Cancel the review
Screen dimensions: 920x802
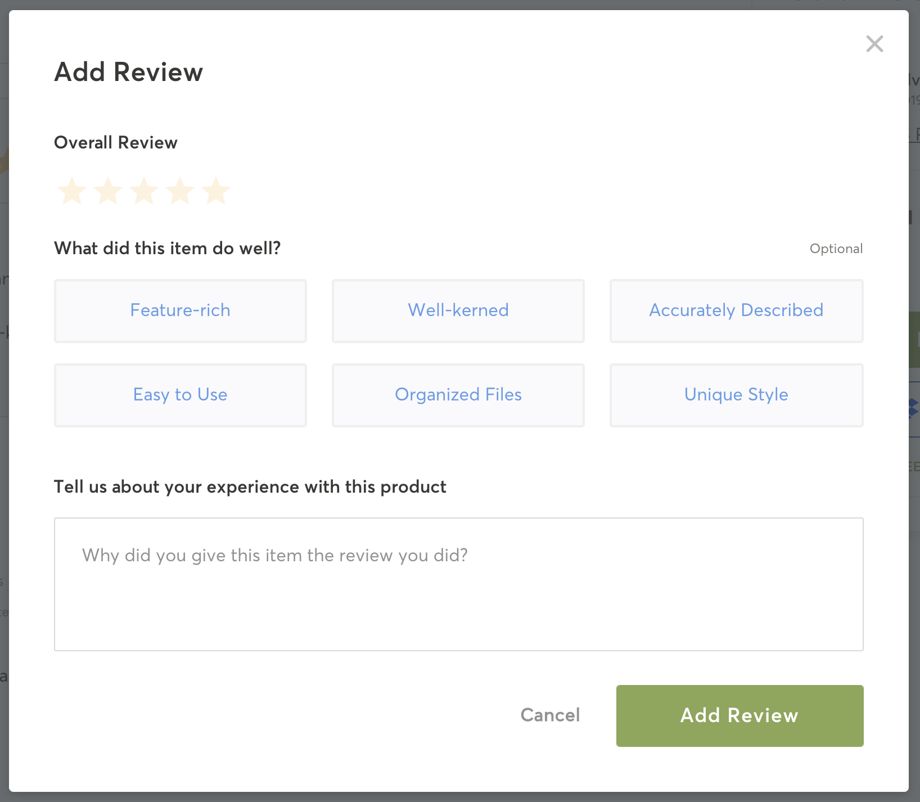coord(550,715)
